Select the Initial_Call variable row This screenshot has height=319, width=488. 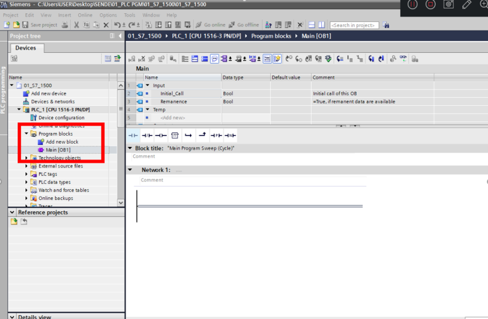coord(280,93)
